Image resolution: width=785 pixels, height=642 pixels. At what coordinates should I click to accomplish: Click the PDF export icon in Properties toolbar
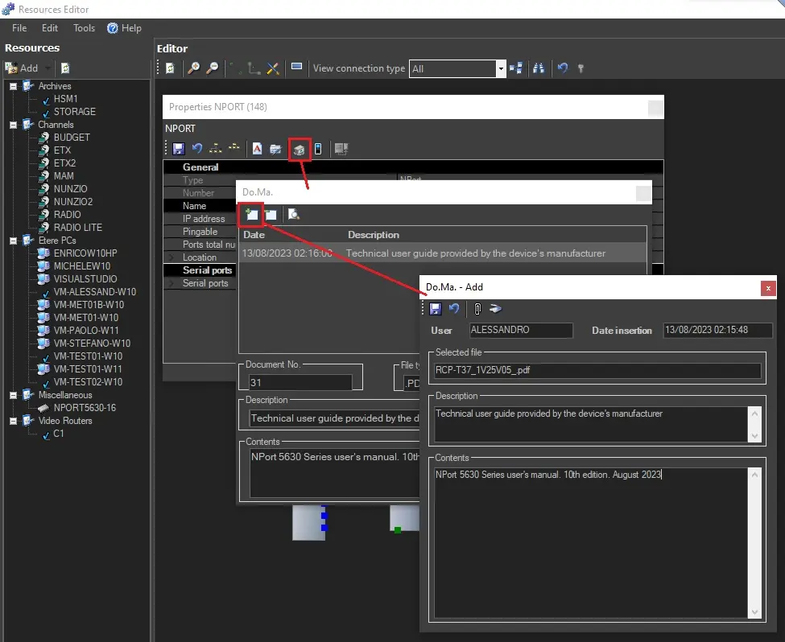click(x=257, y=149)
